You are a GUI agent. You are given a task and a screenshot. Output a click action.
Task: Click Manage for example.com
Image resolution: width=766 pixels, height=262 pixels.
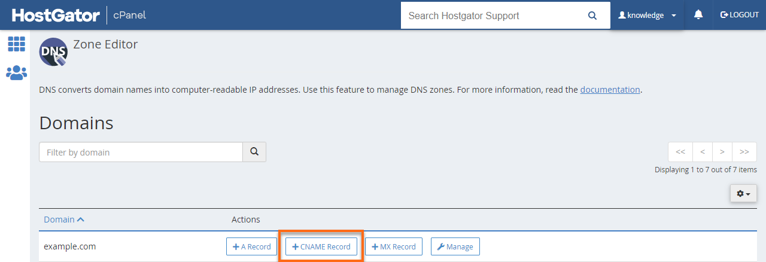point(455,246)
